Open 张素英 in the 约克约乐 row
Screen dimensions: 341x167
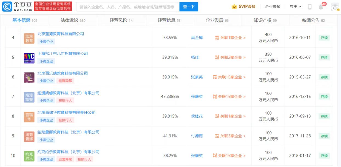[x=197, y=156]
